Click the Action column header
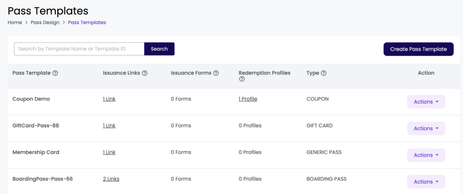Image resolution: width=463 pixels, height=194 pixels. tap(426, 73)
